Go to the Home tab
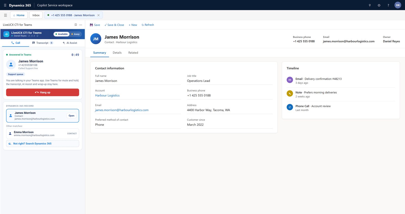 tap(19, 15)
